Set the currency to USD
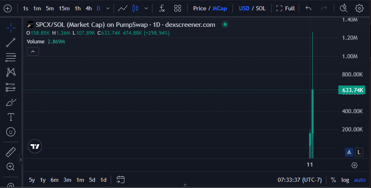This screenshot has width=371, height=188. click(244, 9)
